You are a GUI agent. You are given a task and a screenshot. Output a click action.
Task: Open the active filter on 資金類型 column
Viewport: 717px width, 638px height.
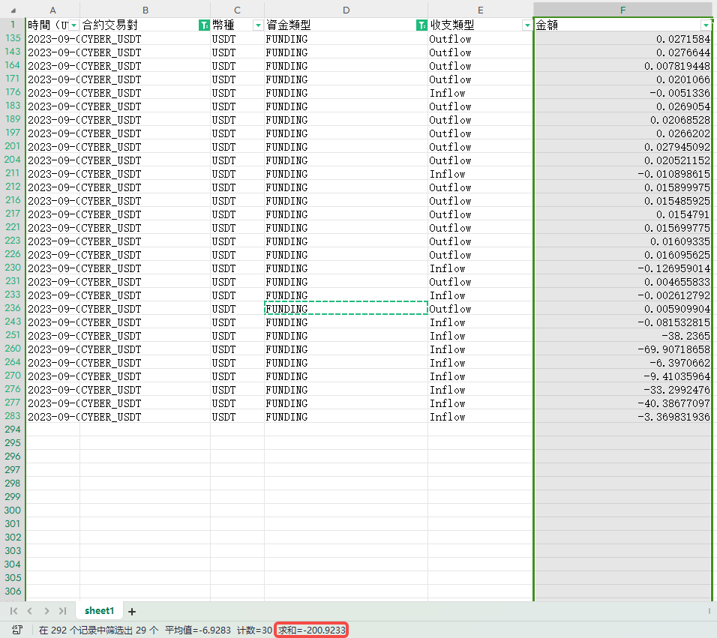click(421, 25)
